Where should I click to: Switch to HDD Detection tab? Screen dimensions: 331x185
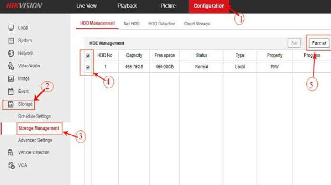pyautogui.click(x=161, y=24)
